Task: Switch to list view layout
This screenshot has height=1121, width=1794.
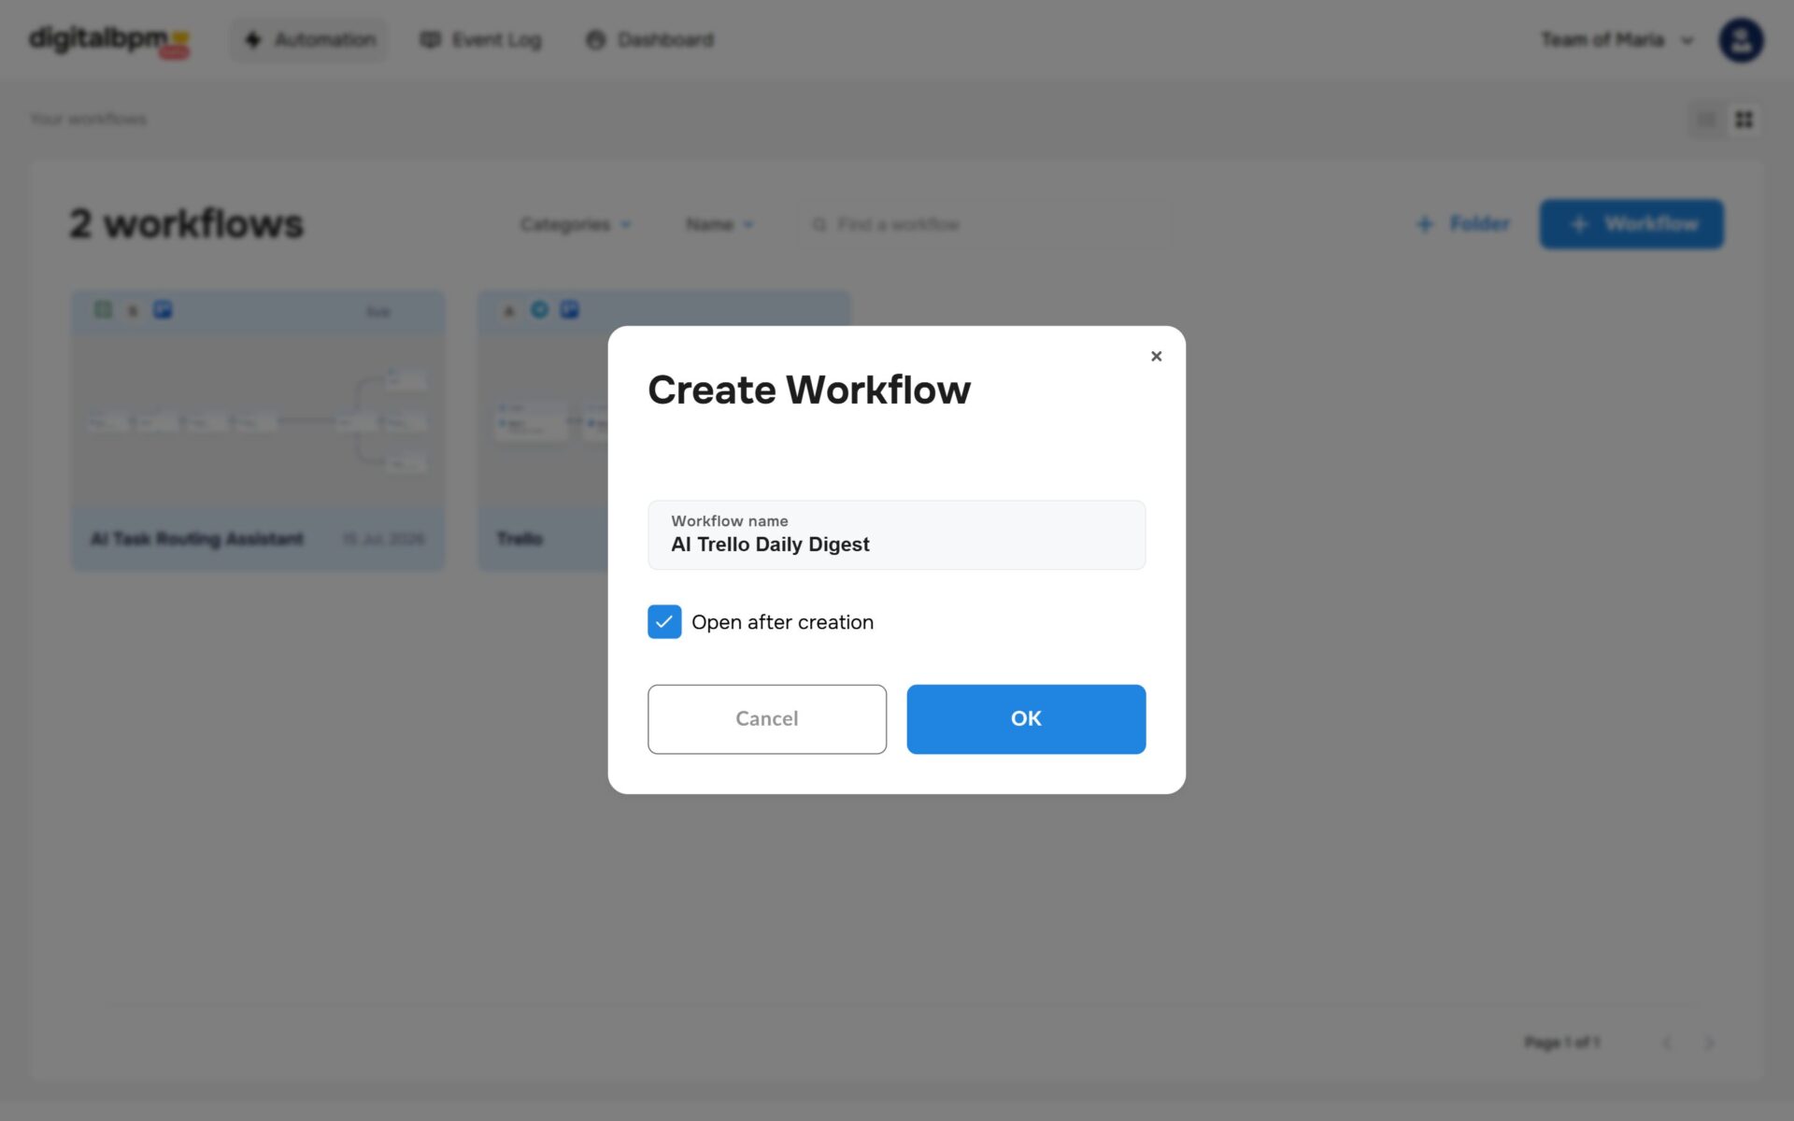Action: click(1706, 120)
